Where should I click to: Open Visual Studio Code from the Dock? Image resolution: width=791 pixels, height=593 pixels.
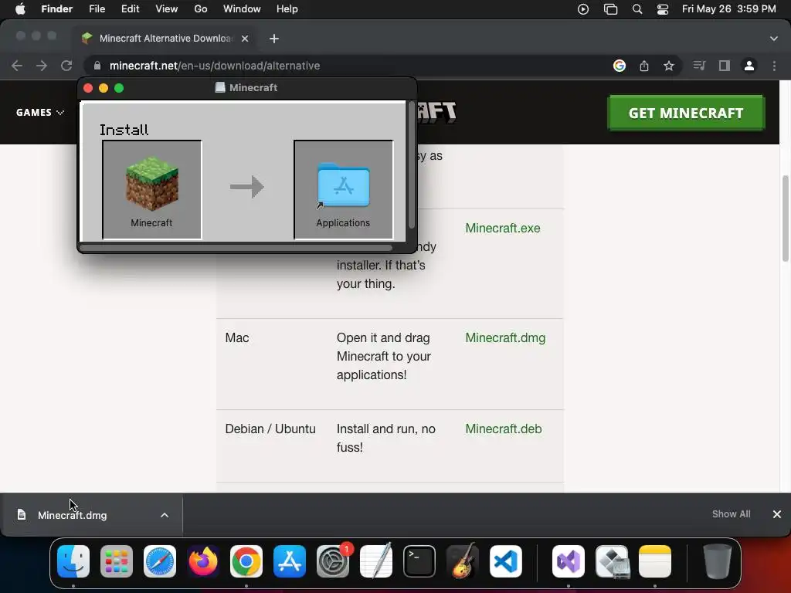pos(505,561)
